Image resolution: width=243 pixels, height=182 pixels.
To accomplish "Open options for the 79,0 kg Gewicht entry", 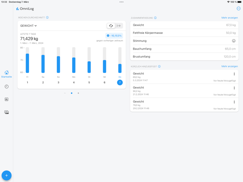I will pyautogui.click(x=234, y=102).
